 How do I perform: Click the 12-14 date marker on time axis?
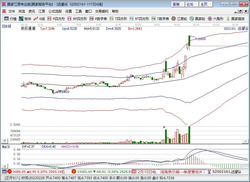click(x=118, y=25)
